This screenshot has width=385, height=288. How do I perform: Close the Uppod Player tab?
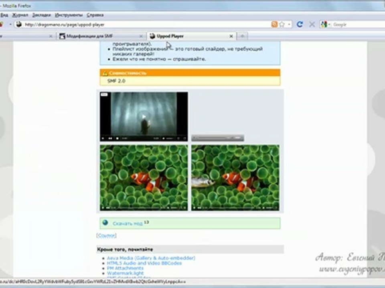[x=231, y=36]
